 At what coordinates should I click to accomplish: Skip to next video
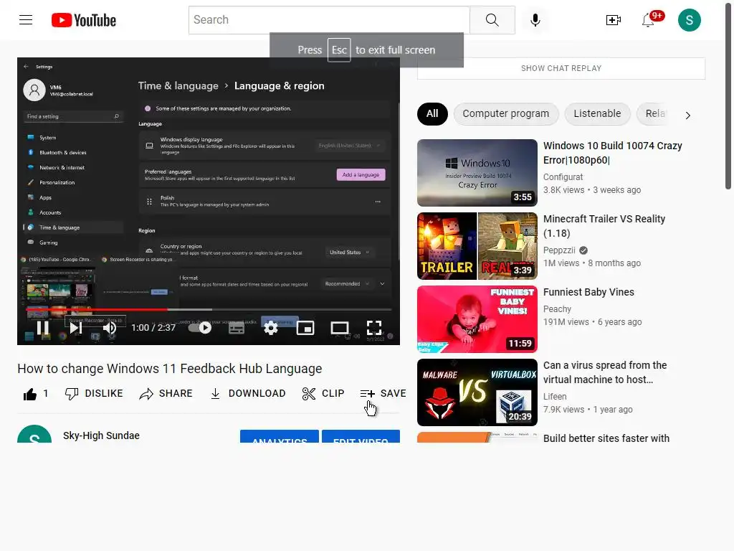[76, 327]
